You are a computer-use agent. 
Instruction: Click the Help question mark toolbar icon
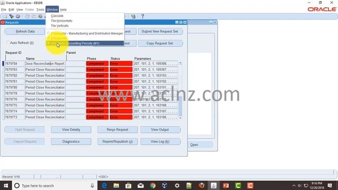(143, 16)
